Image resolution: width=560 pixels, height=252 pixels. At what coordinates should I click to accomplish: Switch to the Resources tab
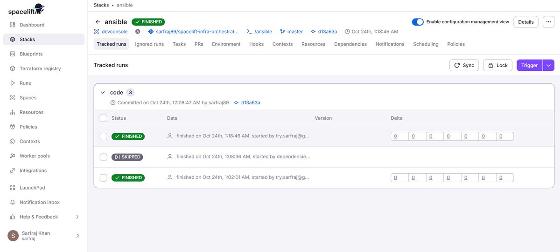314,44
